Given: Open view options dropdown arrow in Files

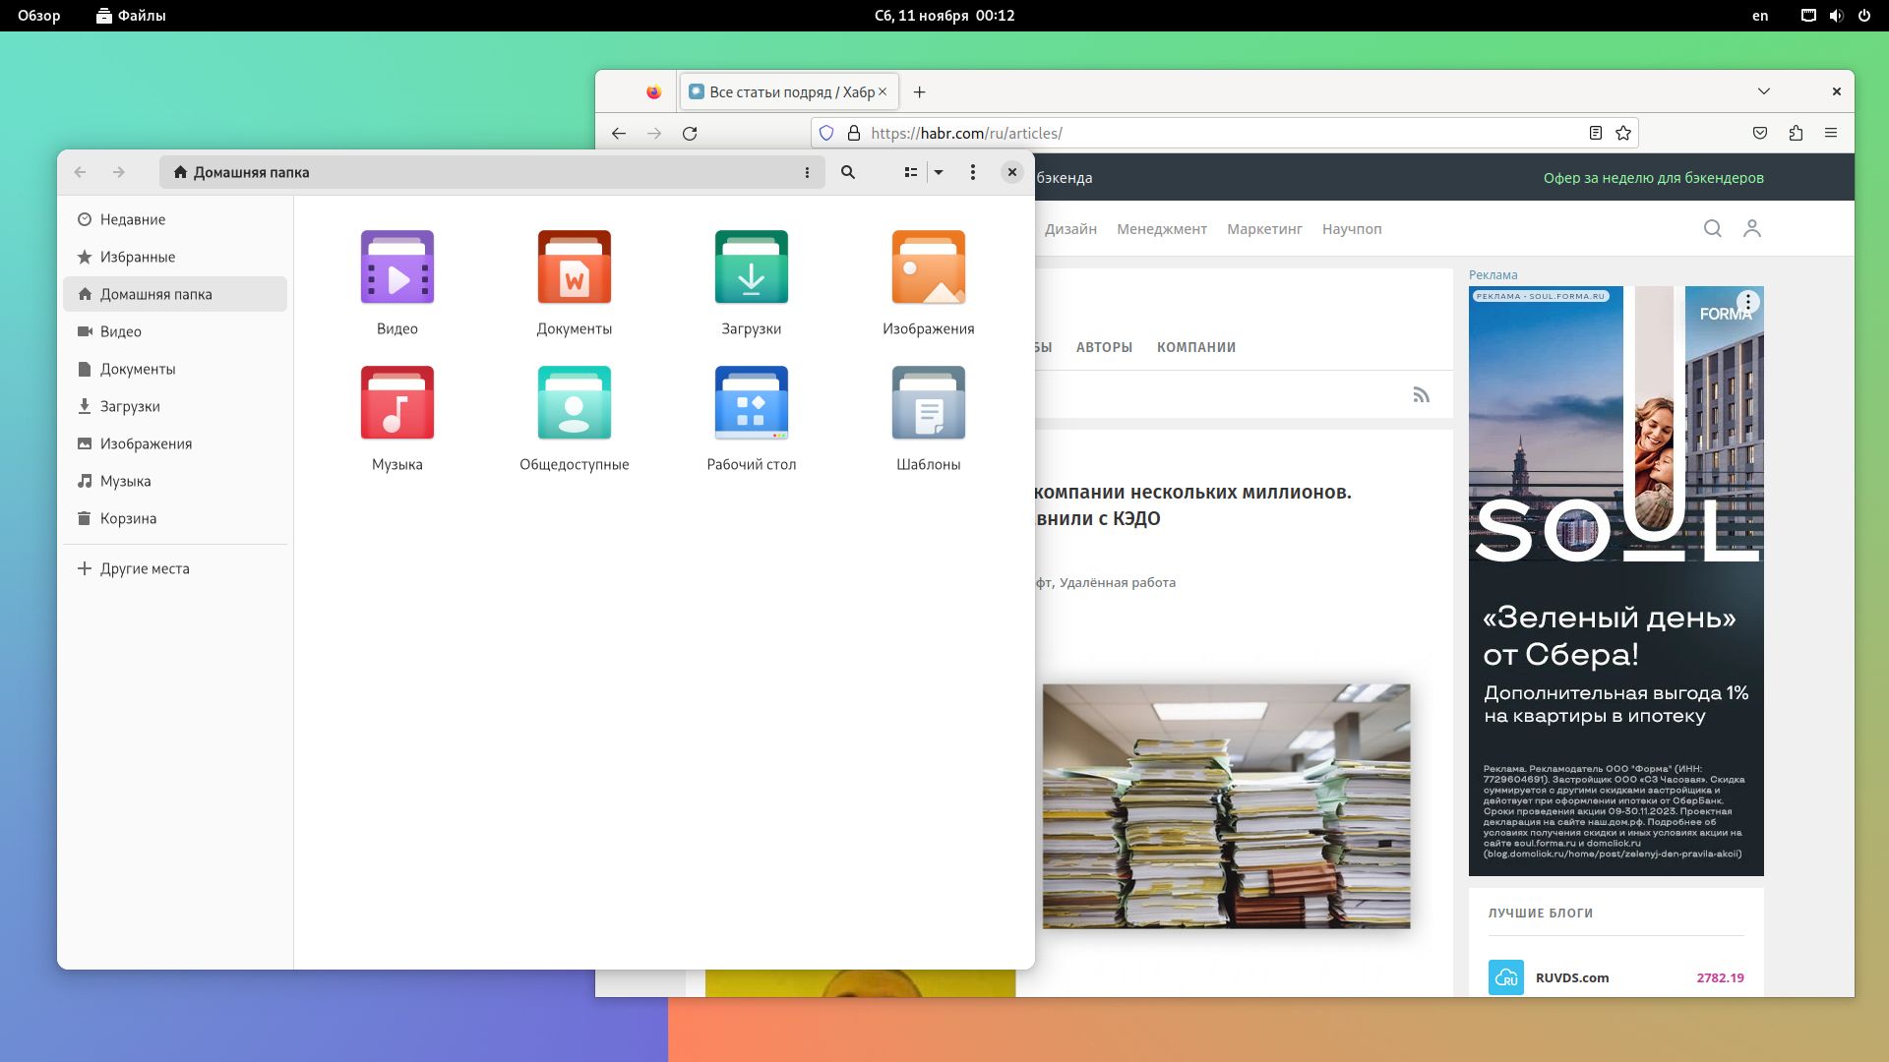Looking at the screenshot, I should point(939,172).
